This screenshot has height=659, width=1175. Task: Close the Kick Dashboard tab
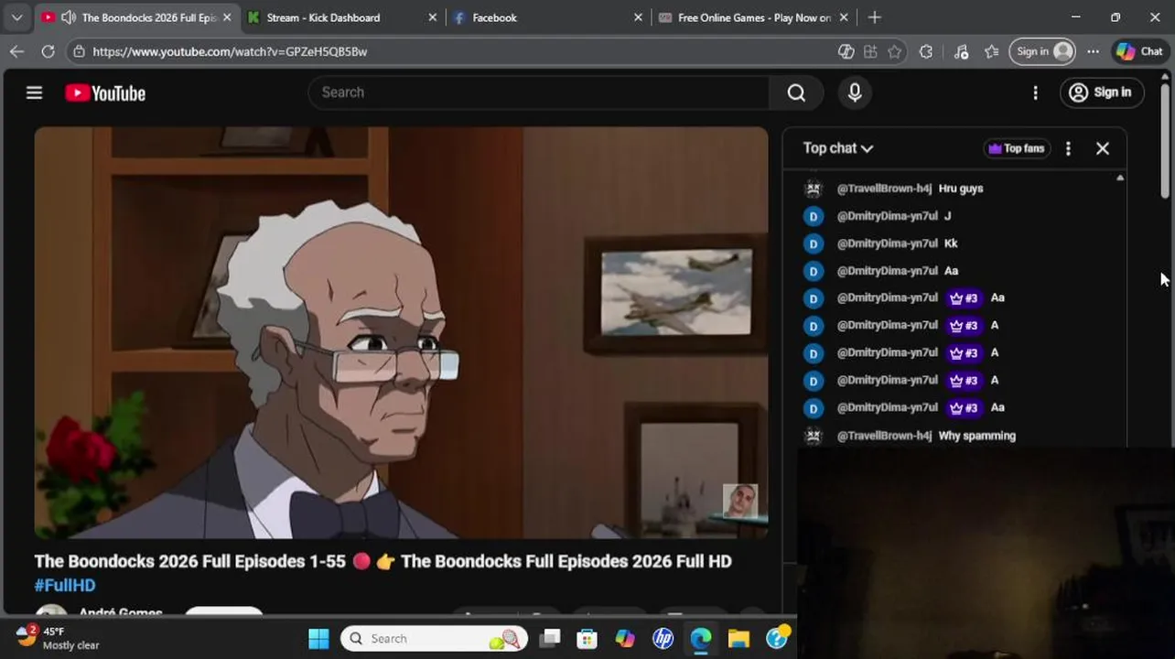[432, 17]
